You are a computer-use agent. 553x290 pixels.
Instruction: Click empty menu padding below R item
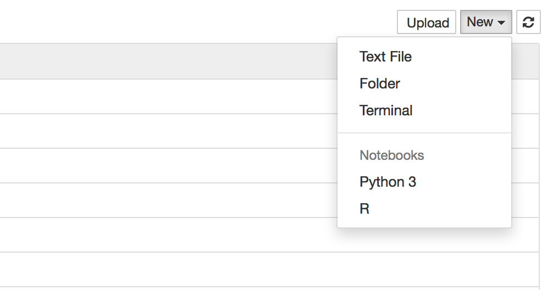click(424, 223)
